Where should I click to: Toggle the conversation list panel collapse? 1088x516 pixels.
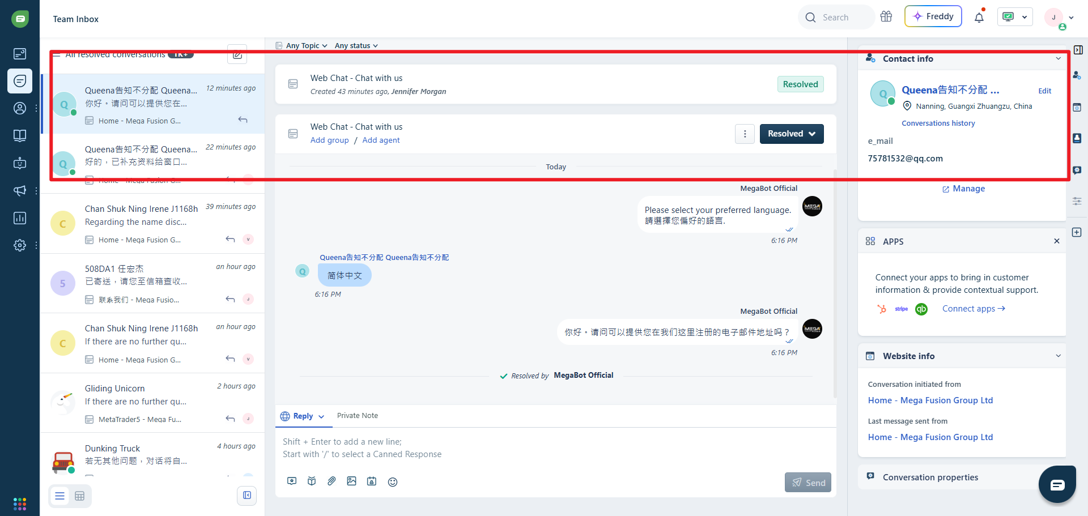click(247, 496)
